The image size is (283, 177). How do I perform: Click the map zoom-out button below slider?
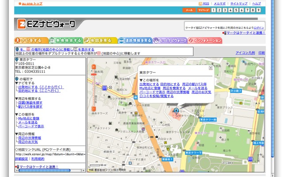coord(94,109)
